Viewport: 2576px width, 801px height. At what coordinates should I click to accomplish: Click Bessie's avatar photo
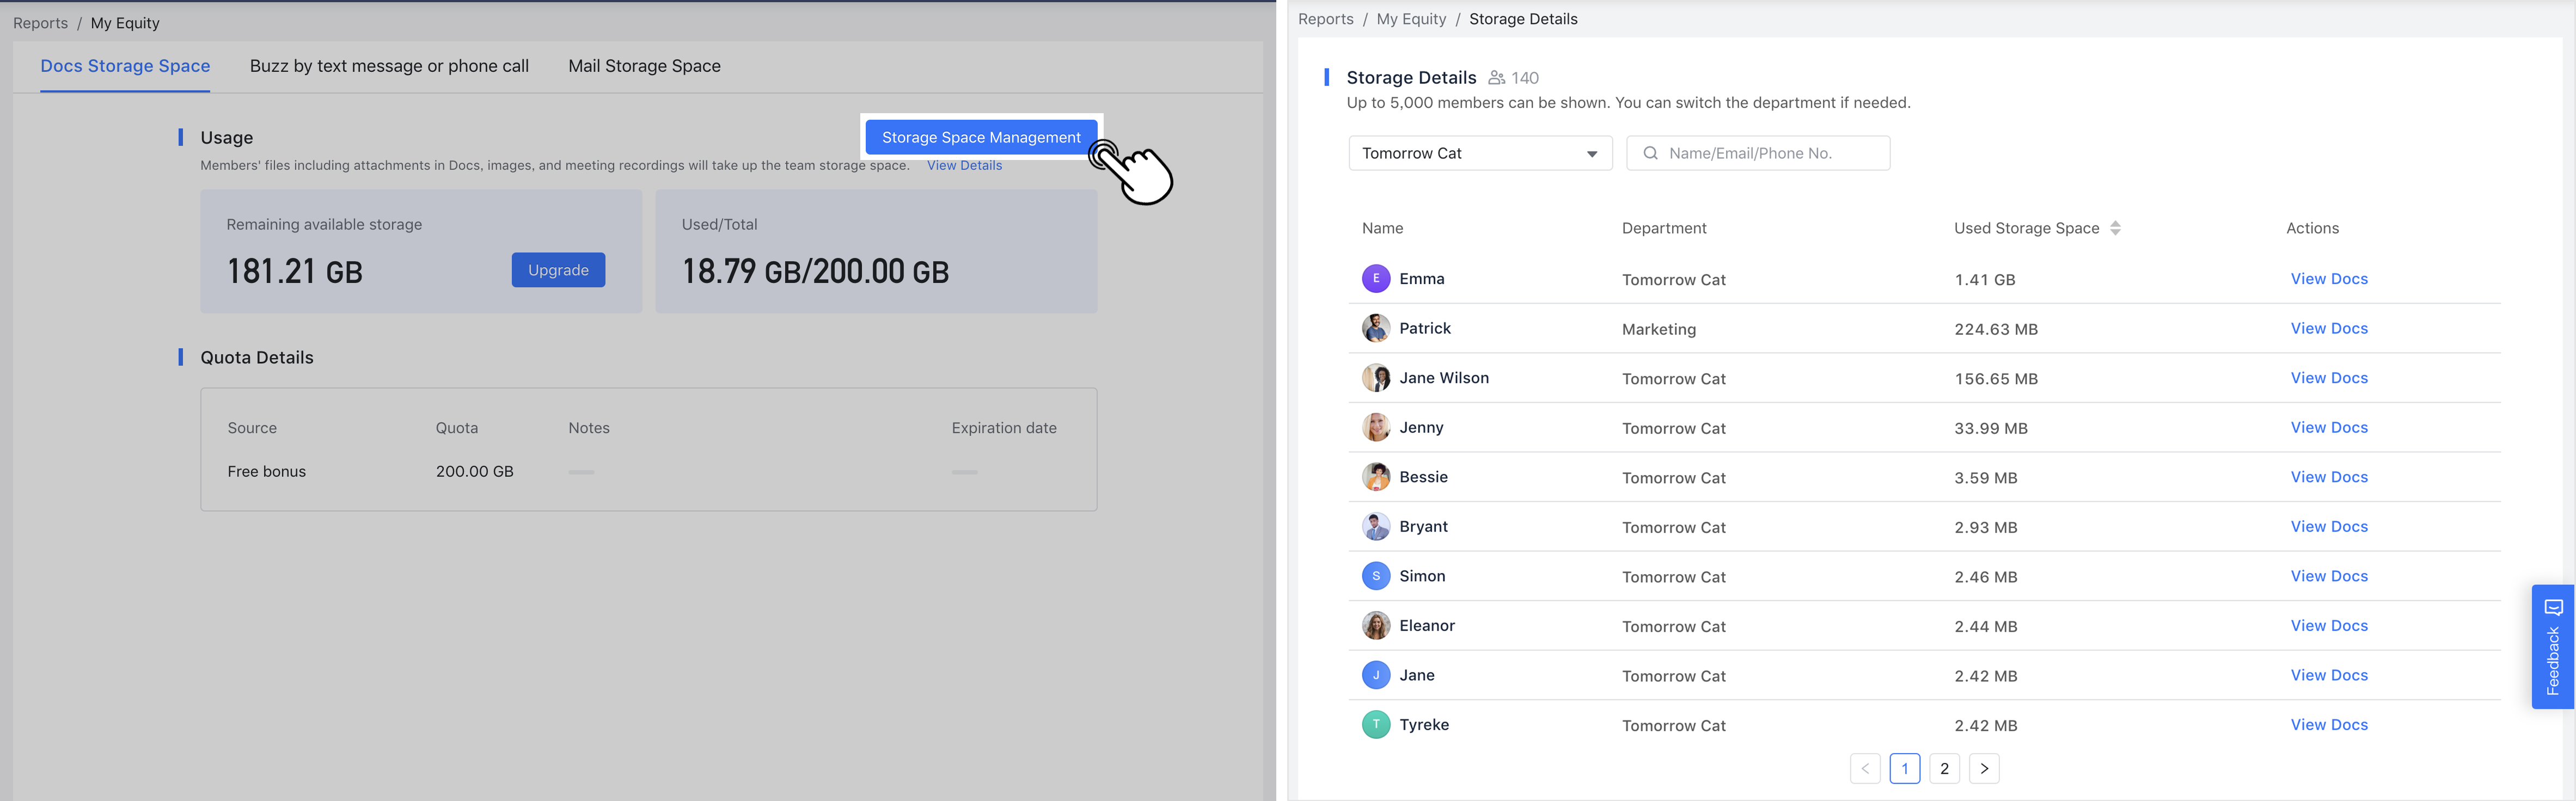1376,477
